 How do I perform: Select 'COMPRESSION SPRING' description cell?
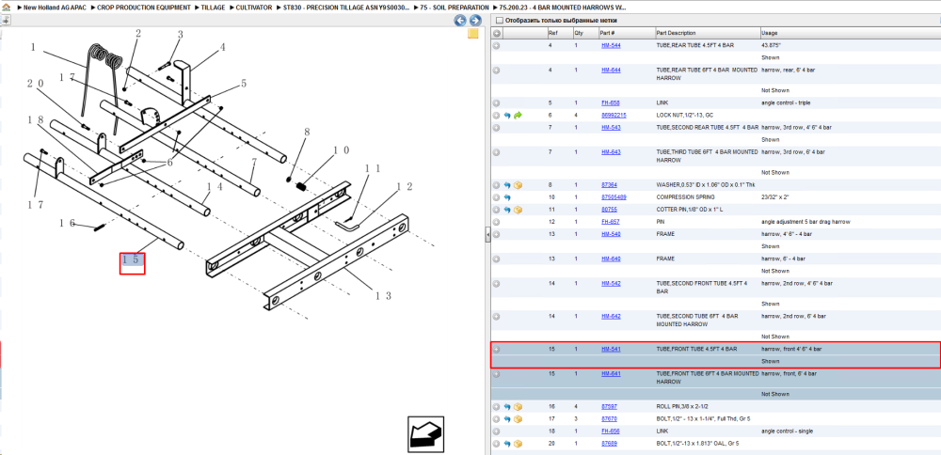click(681, 197)
